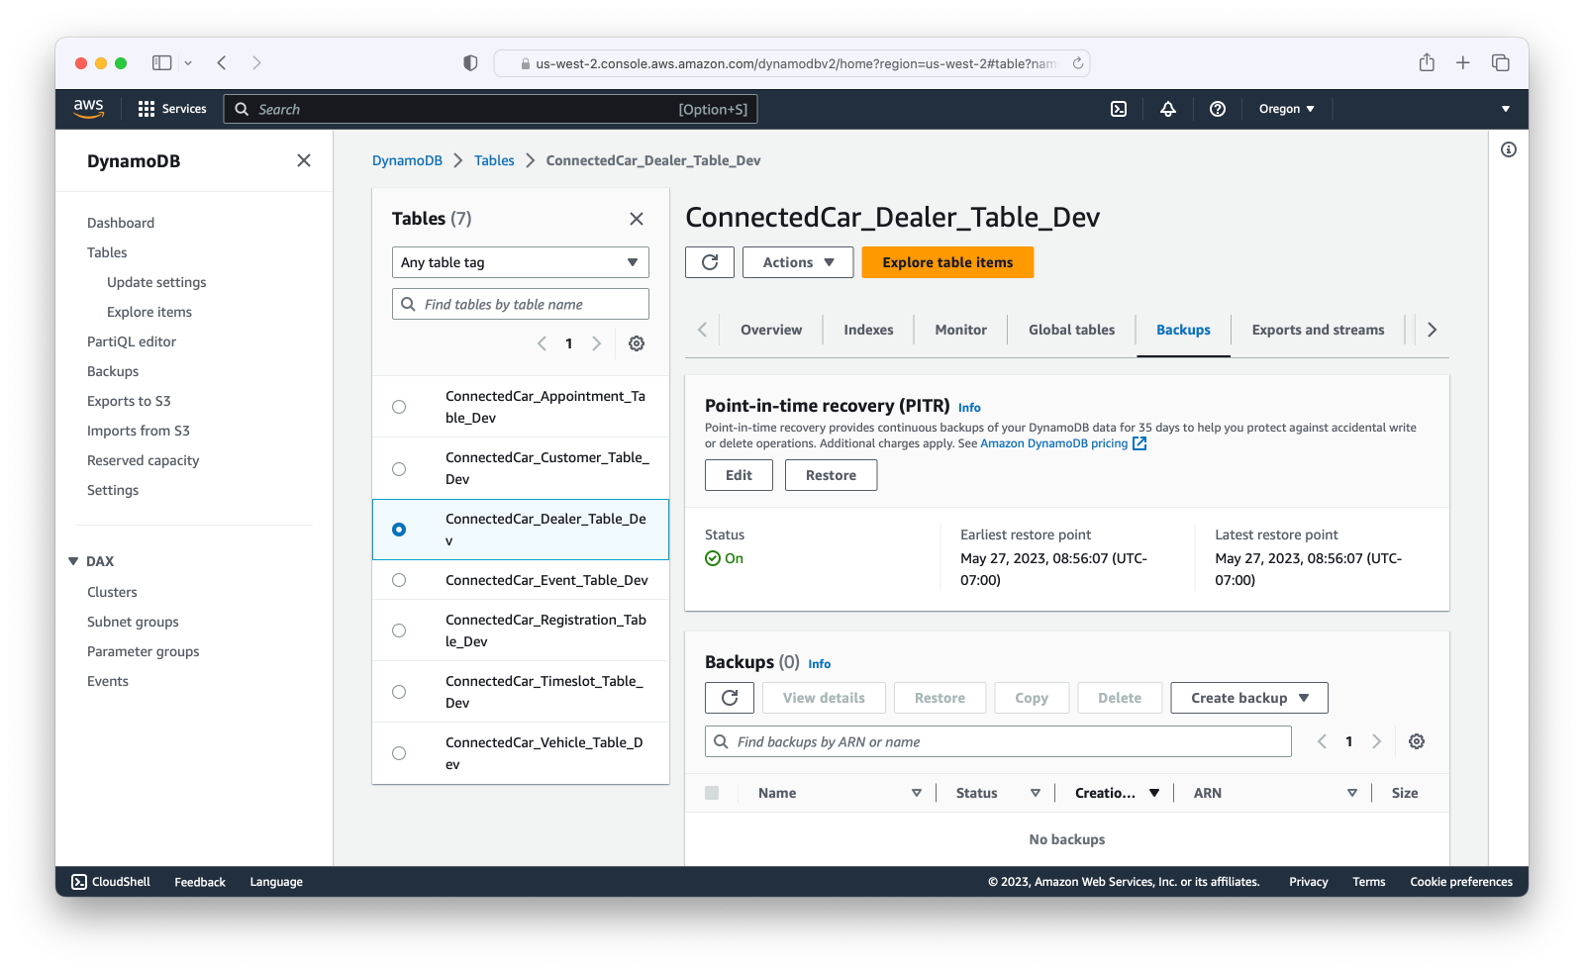
Task: Launch CloudShell from the top bar icon
Action: 1119,109
